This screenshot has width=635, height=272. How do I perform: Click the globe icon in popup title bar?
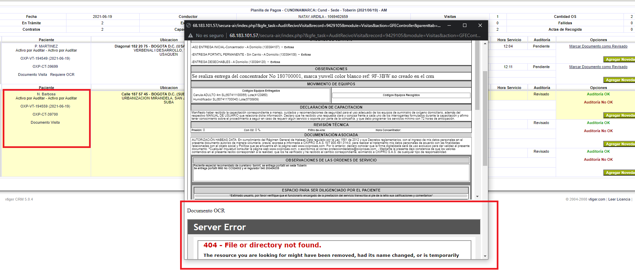189,25
